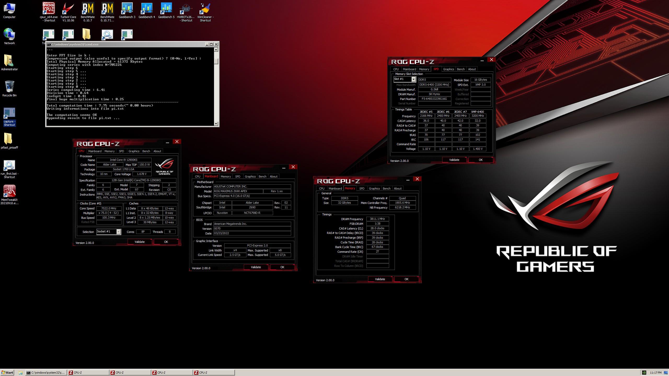Select the Recycle Bin icon
The width and height of the screenshot is (669, 376).
[x=9, y=89]
